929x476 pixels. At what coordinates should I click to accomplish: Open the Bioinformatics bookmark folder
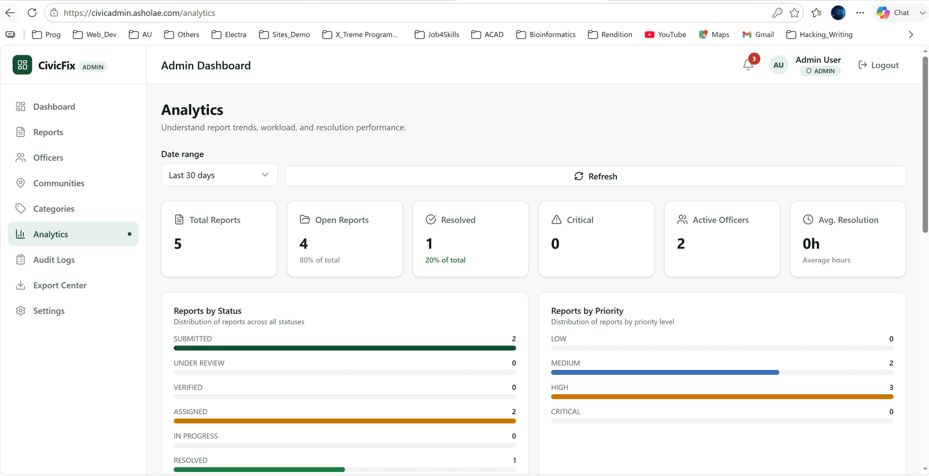(x=546, y=34)
